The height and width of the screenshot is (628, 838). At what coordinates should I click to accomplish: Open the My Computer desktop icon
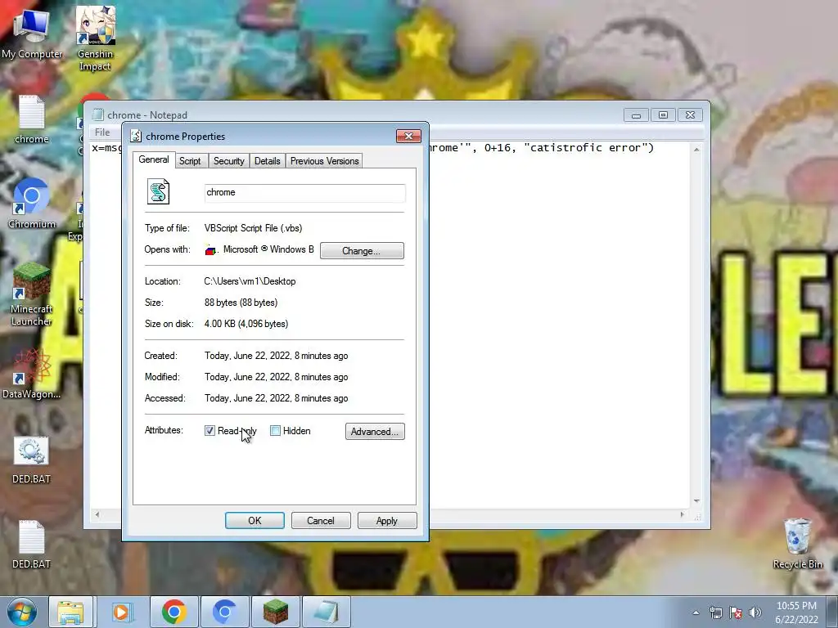[32, 31]
